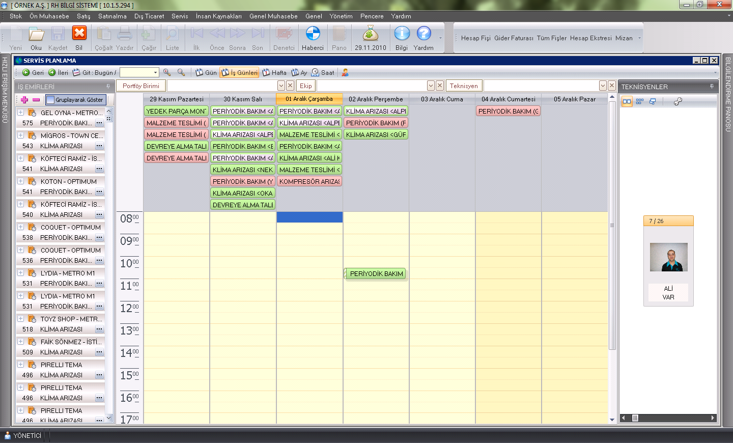The image size is (733, 443).
Task: Select the small tile view in Teknisyenler
Action: click(640, 101)
